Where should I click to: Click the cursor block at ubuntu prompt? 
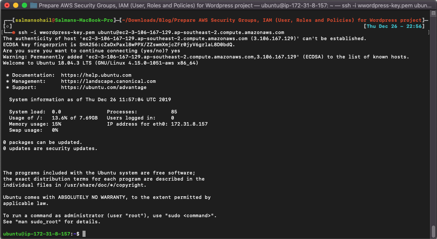[x=84, y=234]
